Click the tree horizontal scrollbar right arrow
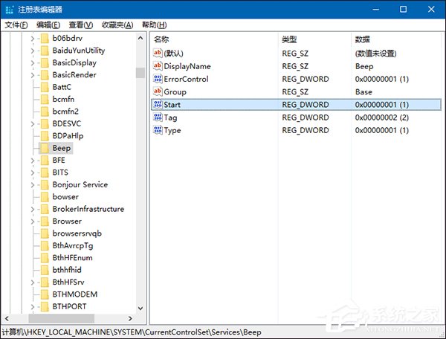This screenshot has height=339, width=446. 130,318
